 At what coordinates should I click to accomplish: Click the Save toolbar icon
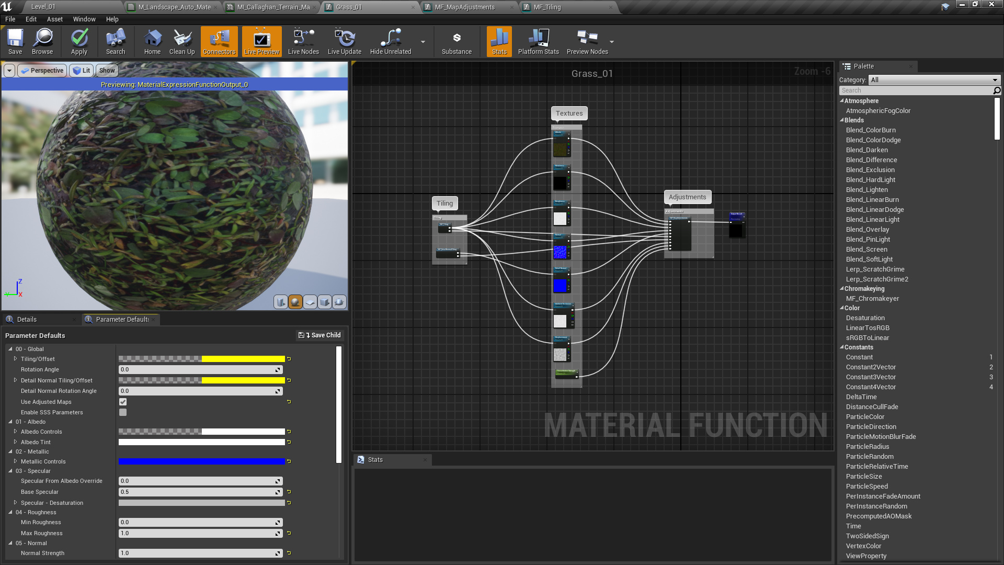15,41
